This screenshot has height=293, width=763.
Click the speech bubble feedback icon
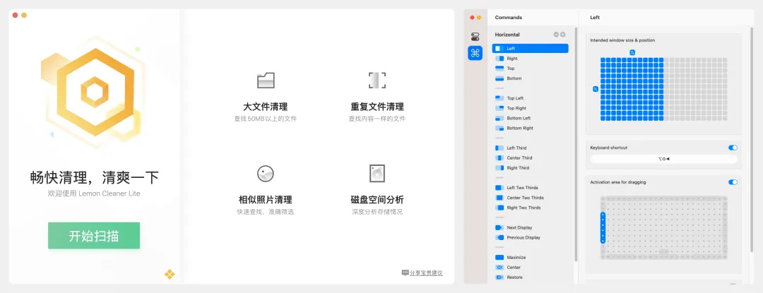405,273
